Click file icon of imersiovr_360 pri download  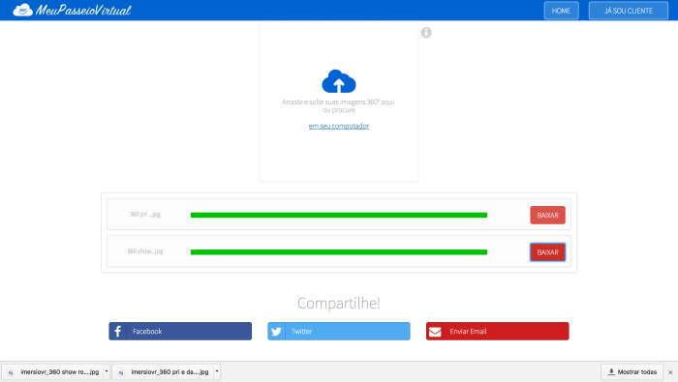(121, 372)
